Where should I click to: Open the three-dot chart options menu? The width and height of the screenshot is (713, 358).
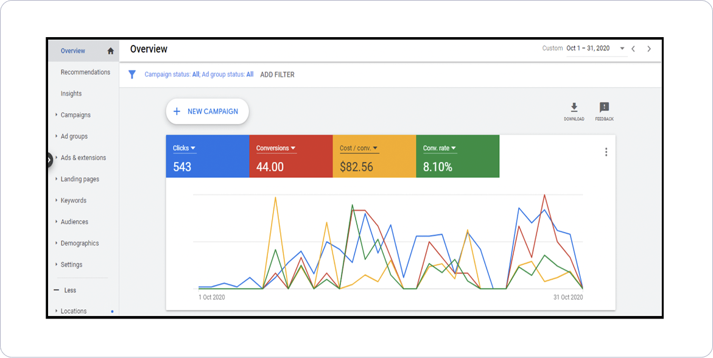click(606, 152)
